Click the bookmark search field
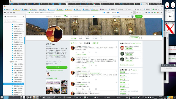Image resolution: width=176 pixels, height=99 pixels. (14, 21)
